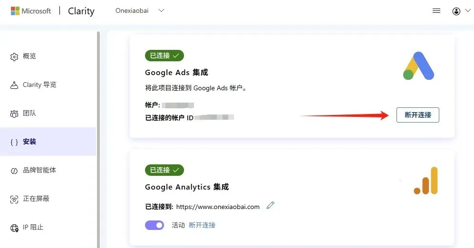The height and width of the screenshot is (248, 474).
Task: Click 已连接 badge on Google Ads card
Action: click(x=164, y=56)
